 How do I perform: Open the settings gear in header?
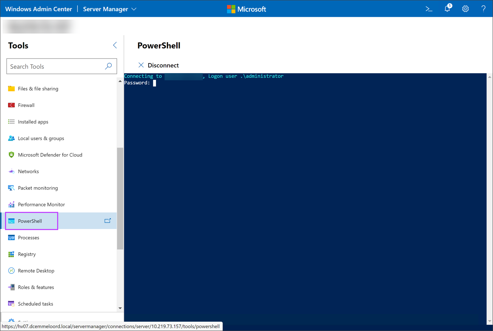[x=465, y=9]
